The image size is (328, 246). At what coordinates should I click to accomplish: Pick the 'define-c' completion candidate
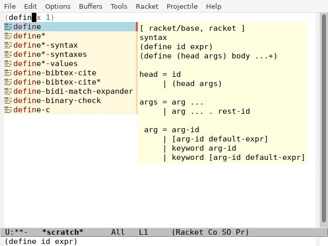pos(70,110)
